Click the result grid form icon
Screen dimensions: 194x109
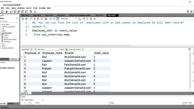click(x=32, y=49)
